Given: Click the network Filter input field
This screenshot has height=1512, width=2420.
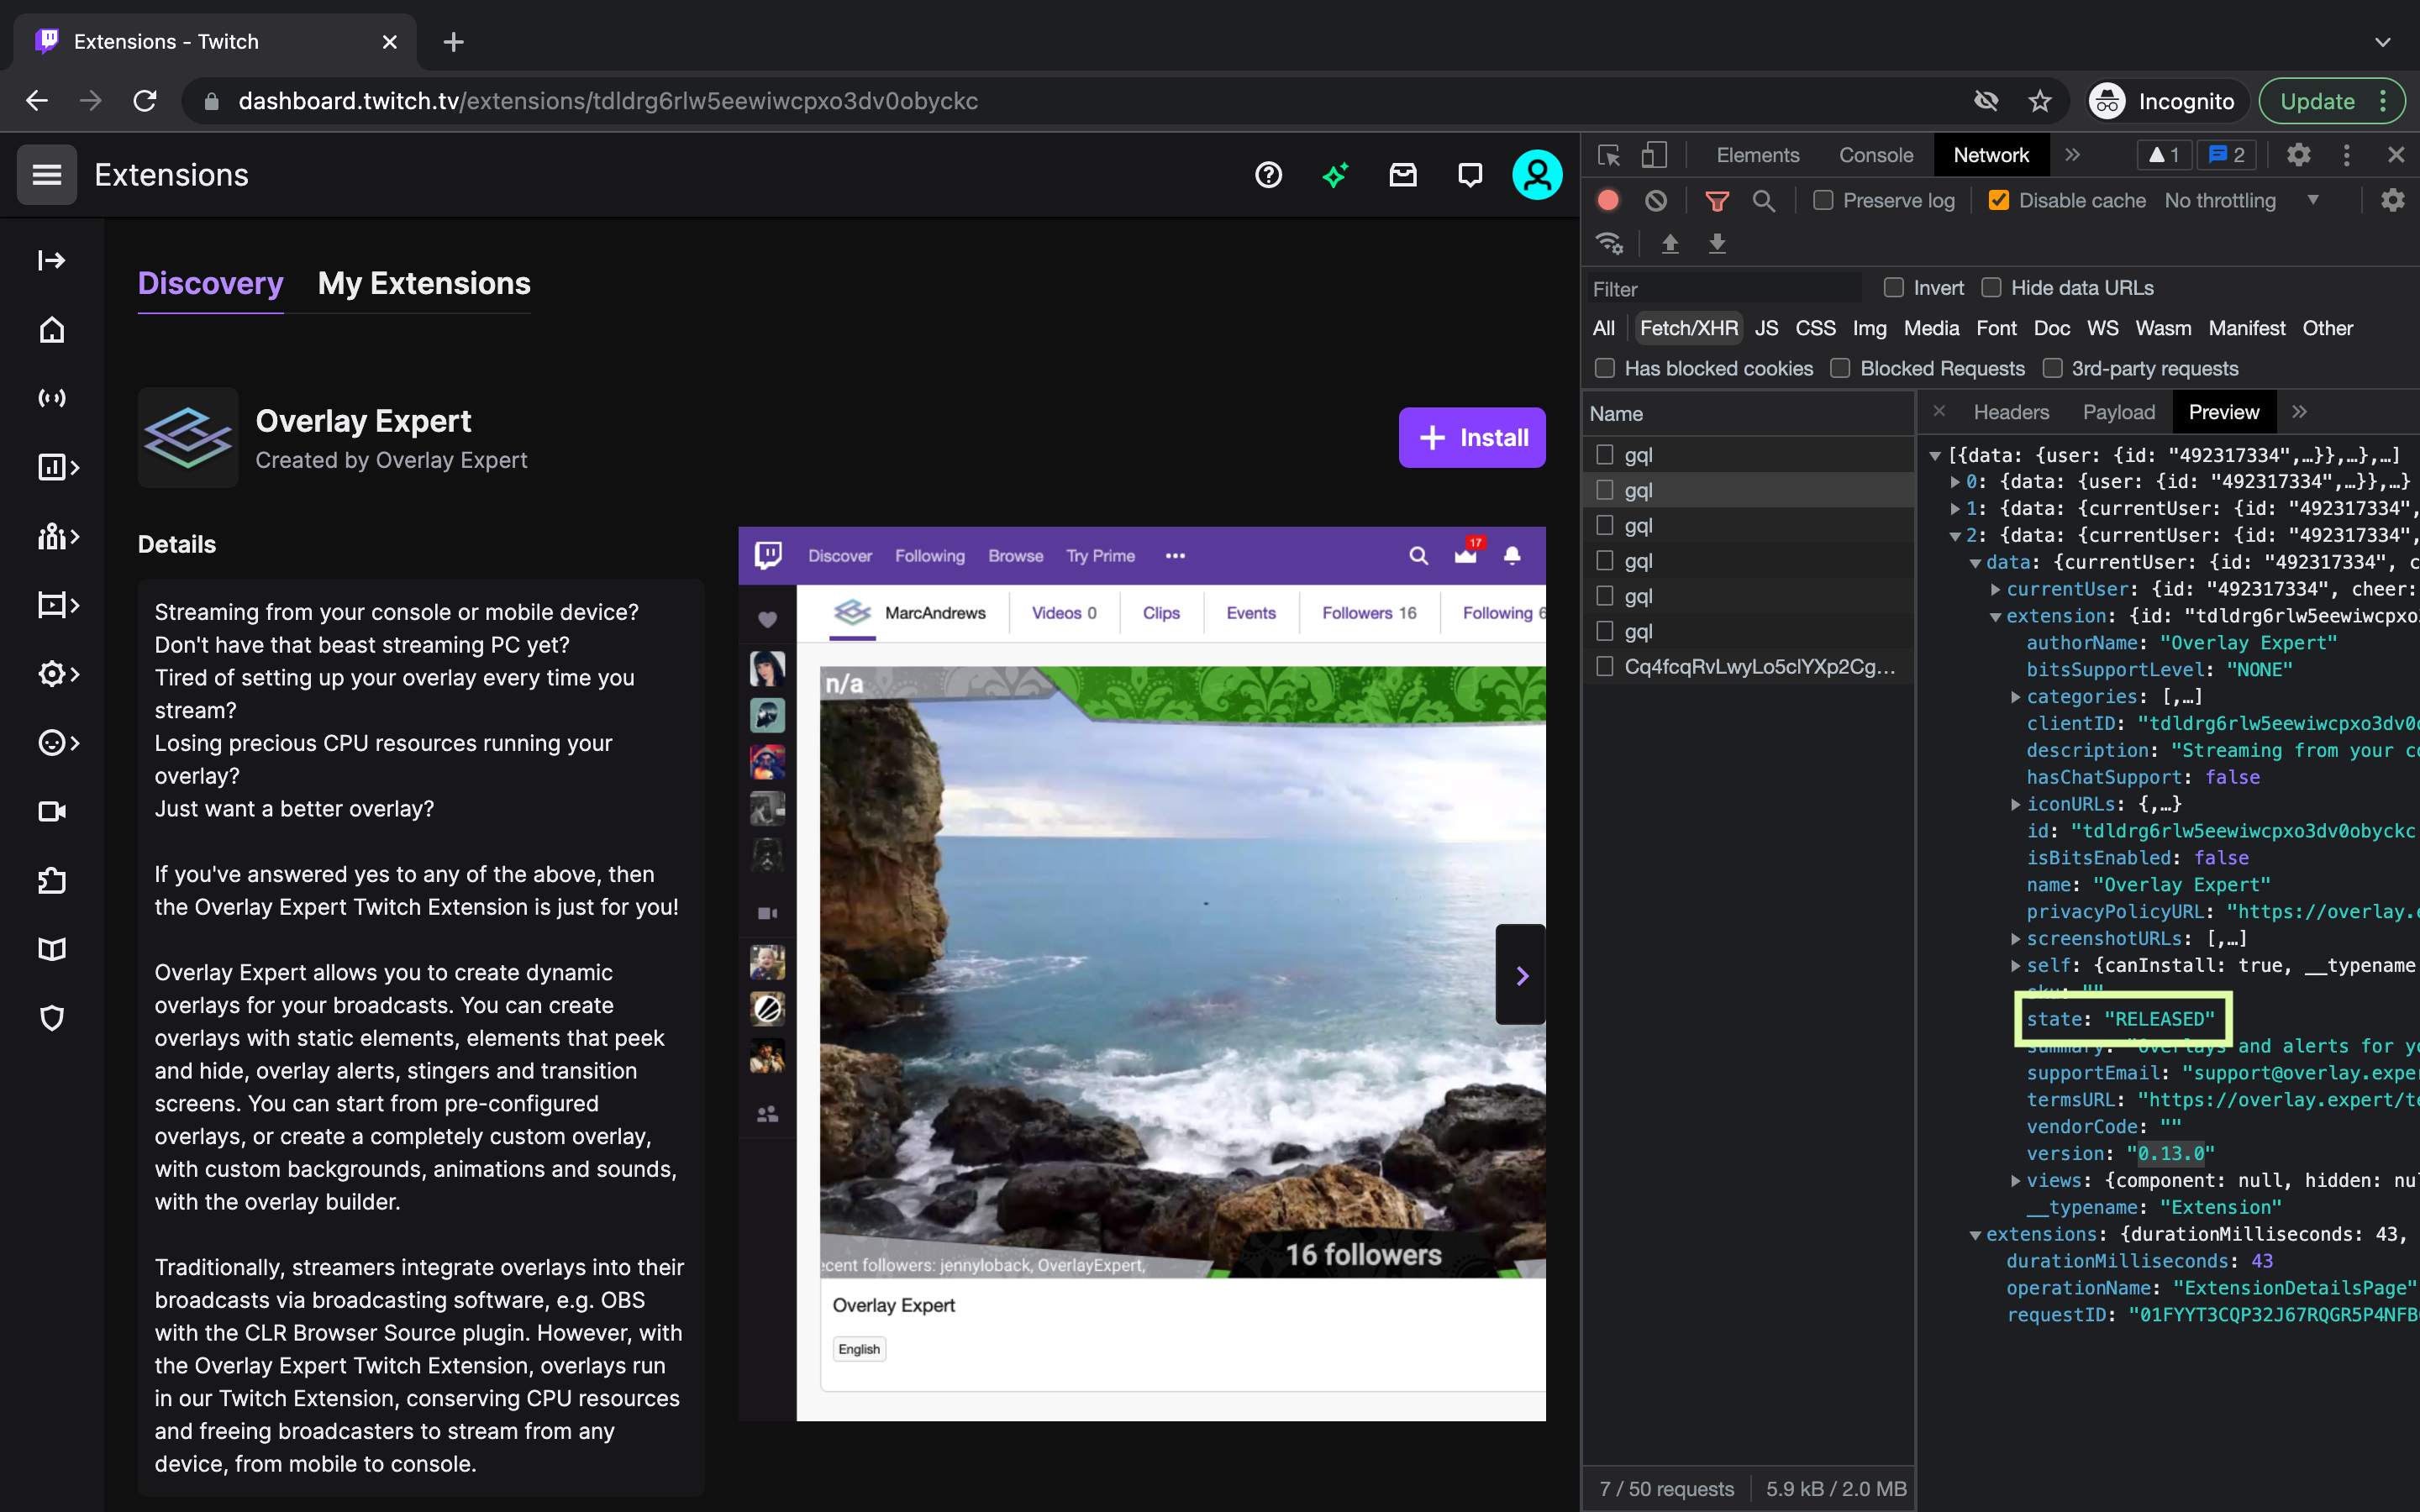Looking at the screenshot, I should (x=1725, y=289).
